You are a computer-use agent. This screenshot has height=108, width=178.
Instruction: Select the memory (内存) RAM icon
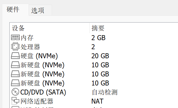(x=15, y=38)
